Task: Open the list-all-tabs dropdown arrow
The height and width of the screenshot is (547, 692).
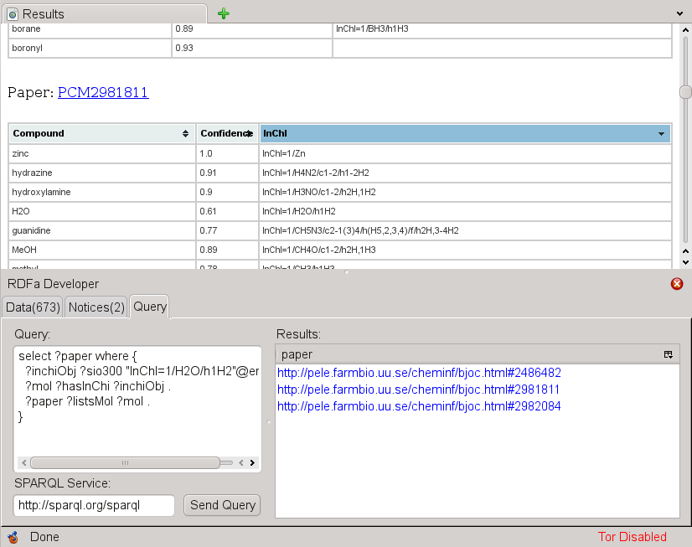Action: pos(679,14)
